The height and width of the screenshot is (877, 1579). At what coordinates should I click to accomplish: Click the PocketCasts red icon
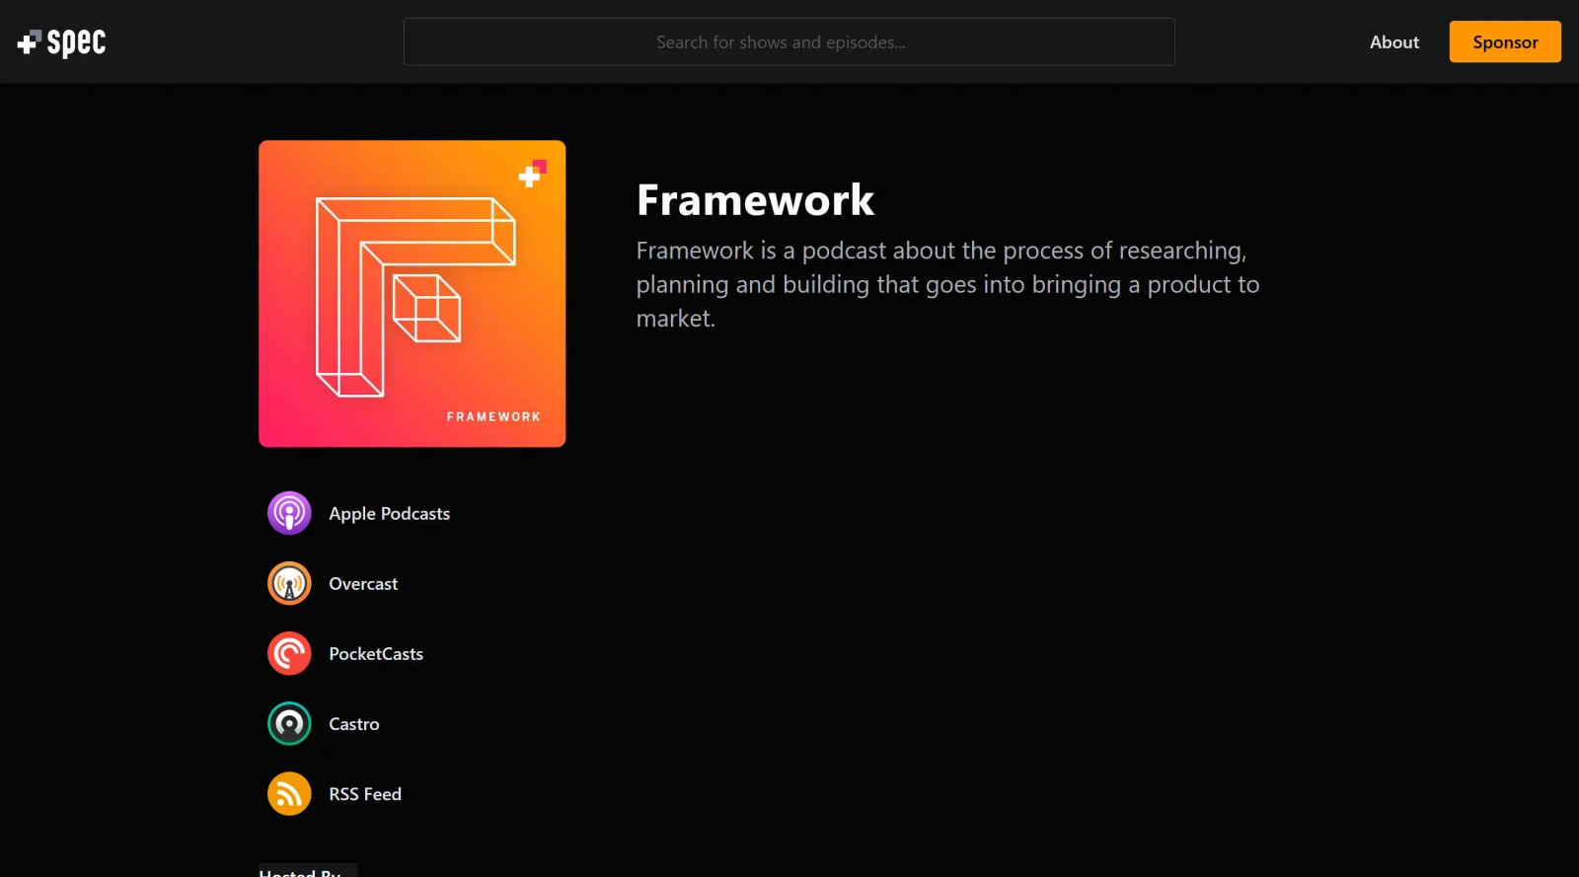point(289,653)
